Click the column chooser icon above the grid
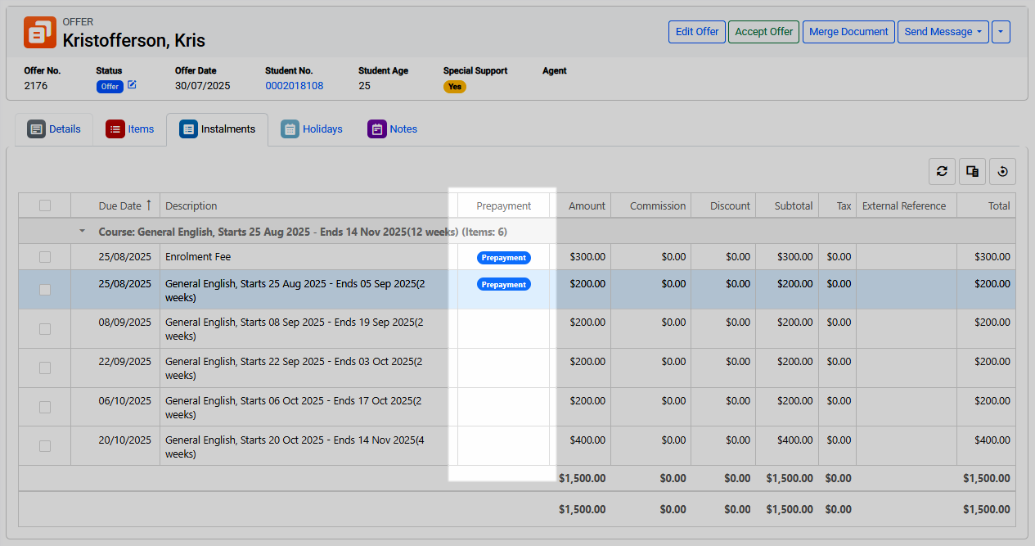The image size is (1035, 546). pos(972,171)
